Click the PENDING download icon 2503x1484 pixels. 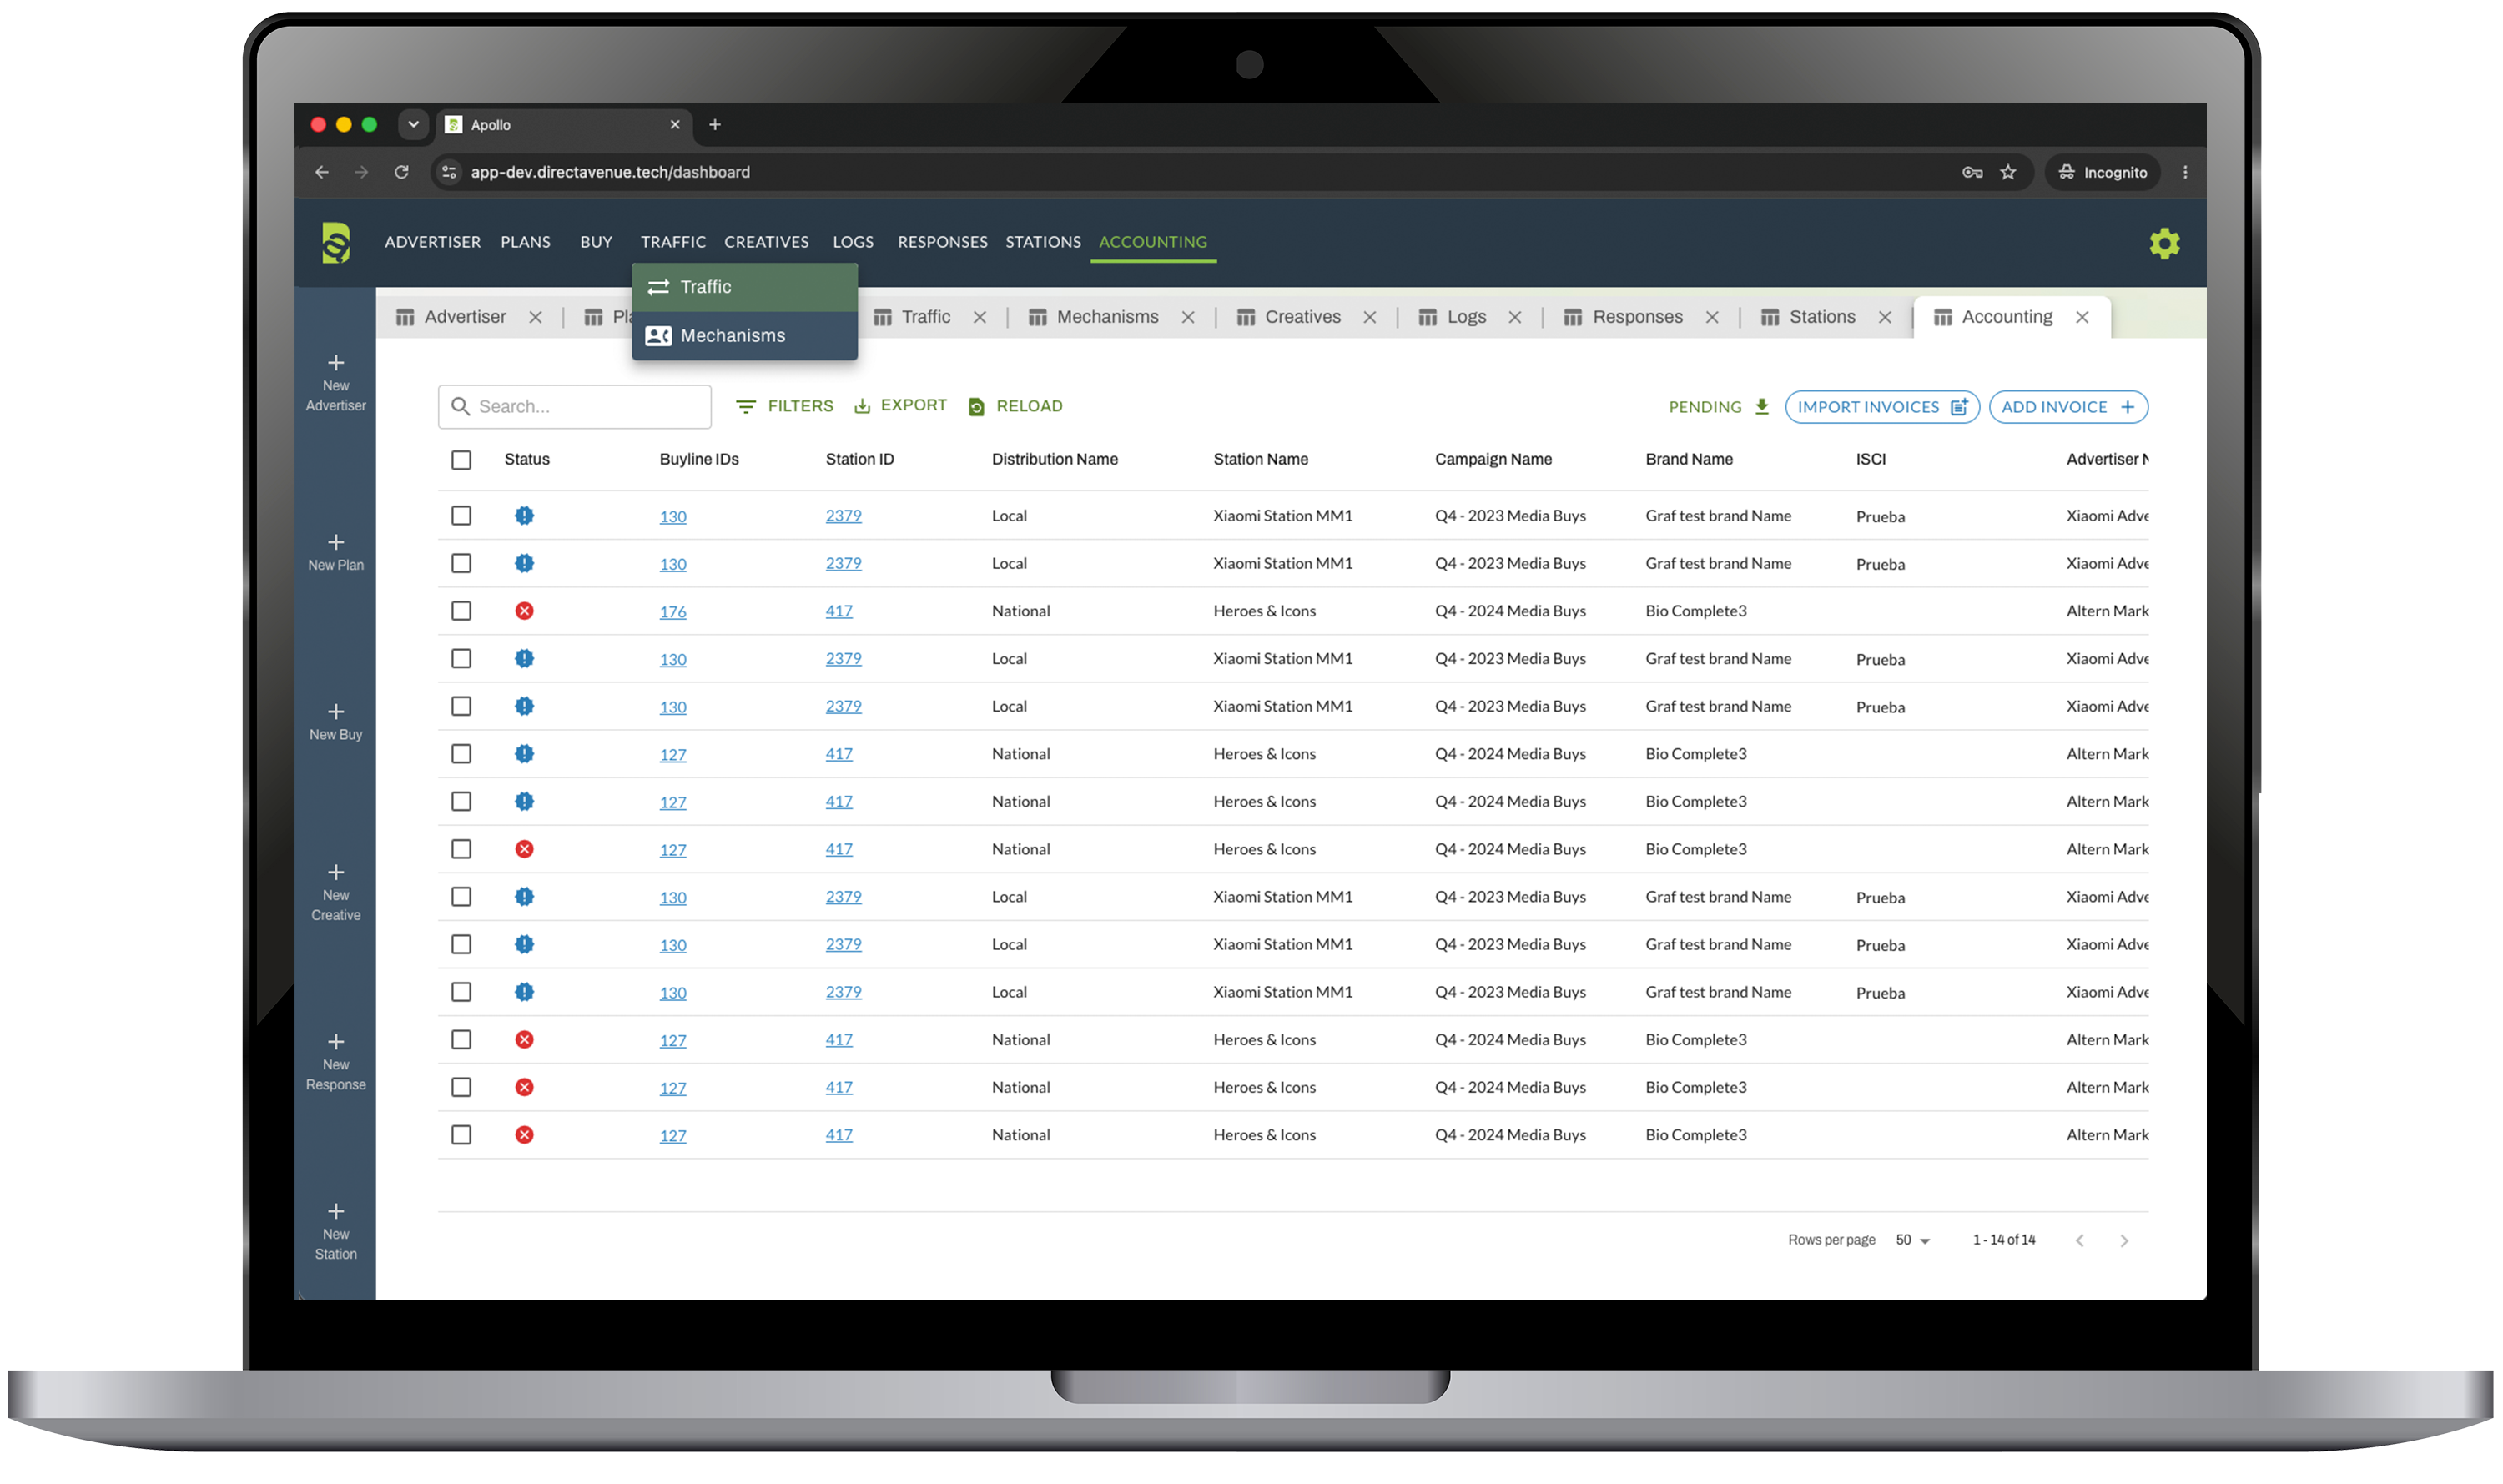point(1762,407)
